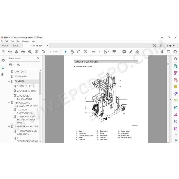The width and height of the screenshot is (179, 179).
Task: Click document vertical scrollbar thumb
Action: pyautogui.click(x=168, y=64)
